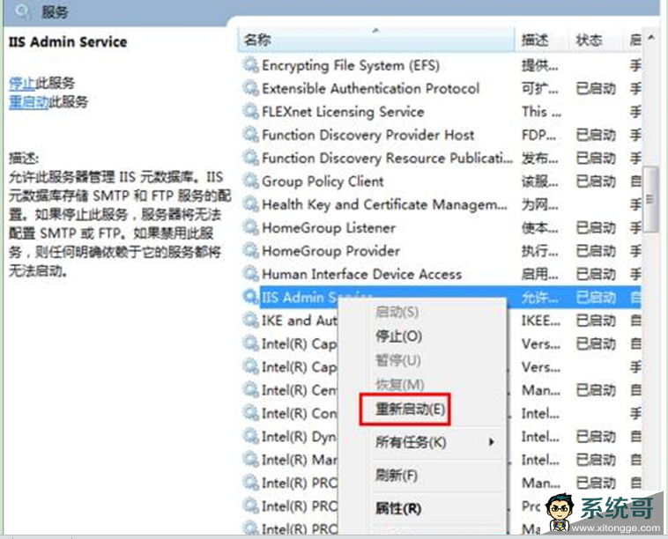The image size is (668, 539).
Task: Click gear icon of Group Policy Client
Action: [x=250, y=181]
